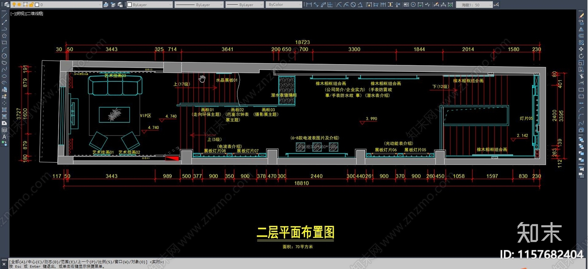Click the VIP区 label in the plan
The image size is (588, 269).
(146, 115)
